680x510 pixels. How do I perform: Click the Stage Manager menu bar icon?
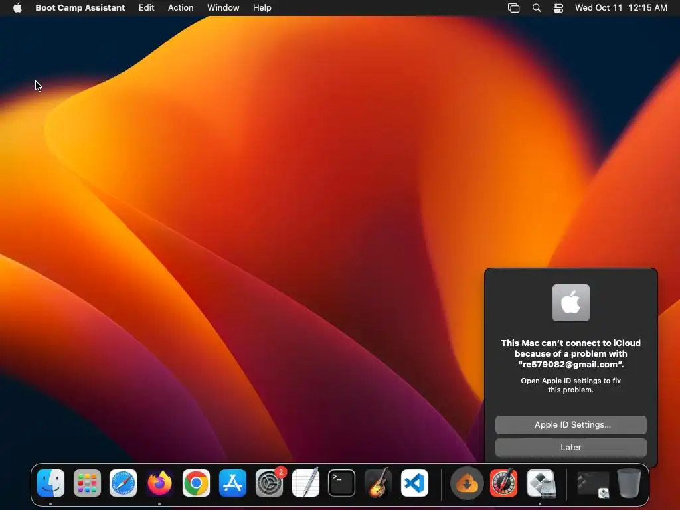coord(513,8)
